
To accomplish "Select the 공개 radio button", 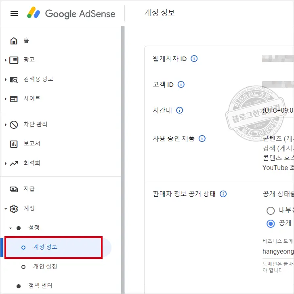I will coord(271,223).
